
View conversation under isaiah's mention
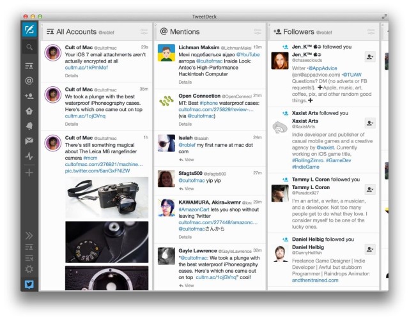tap(187, 160)
